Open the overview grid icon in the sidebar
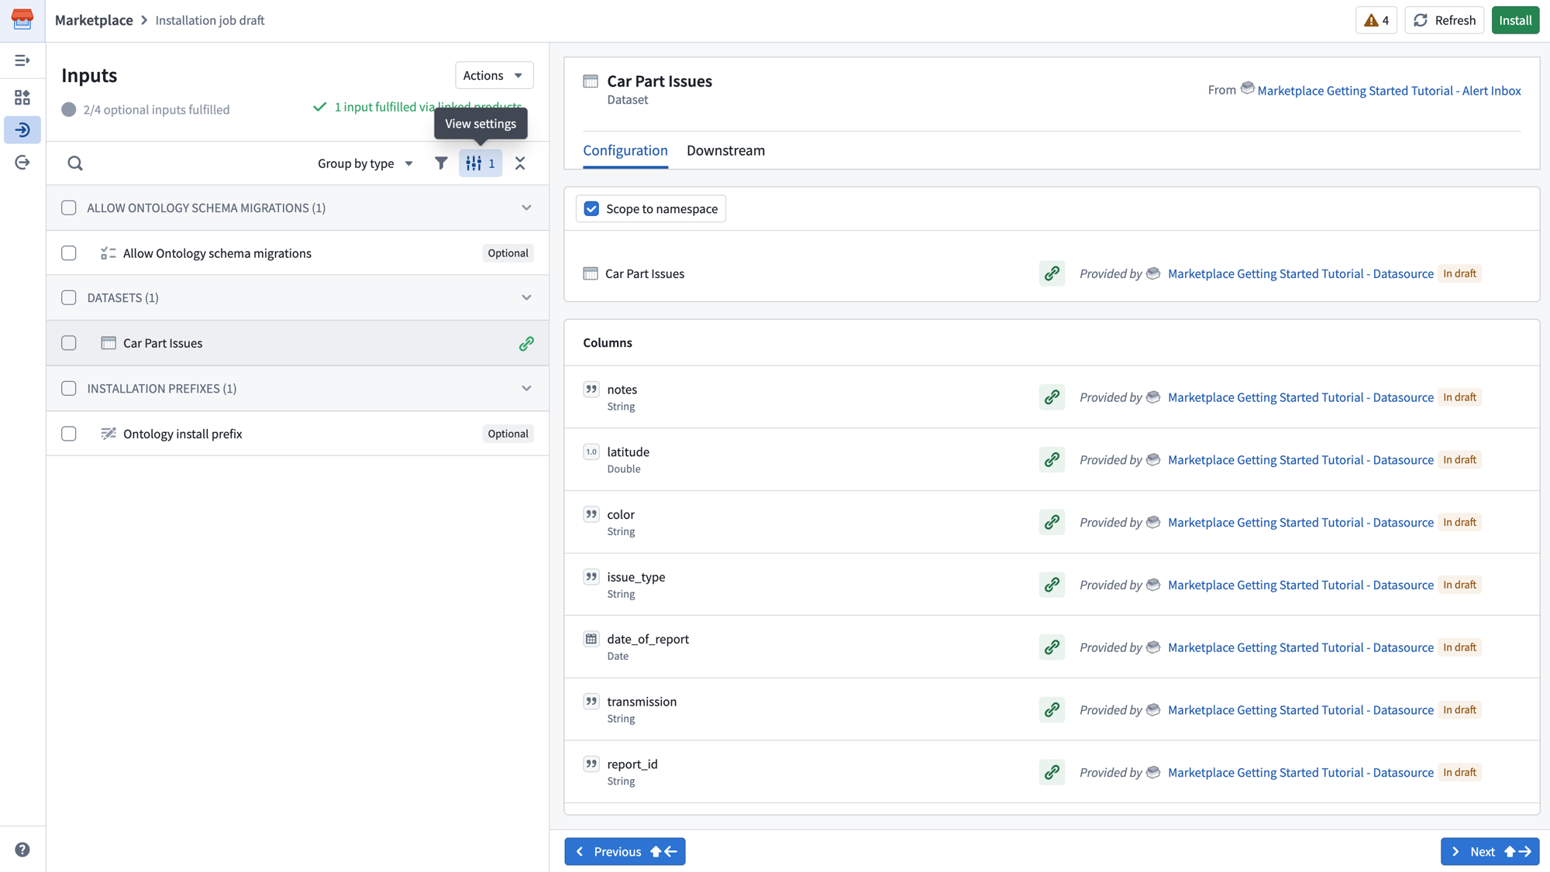This screenshot has width=1550, height=872. [22, 98]
